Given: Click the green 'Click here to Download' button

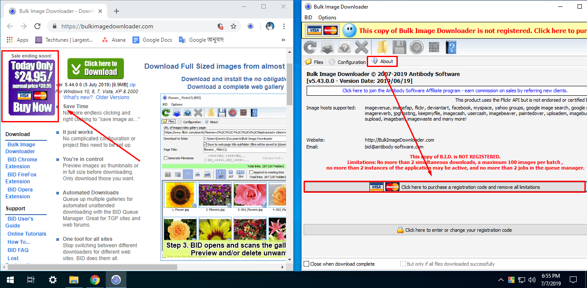Looking at the screenshot, I should point(95,68).
